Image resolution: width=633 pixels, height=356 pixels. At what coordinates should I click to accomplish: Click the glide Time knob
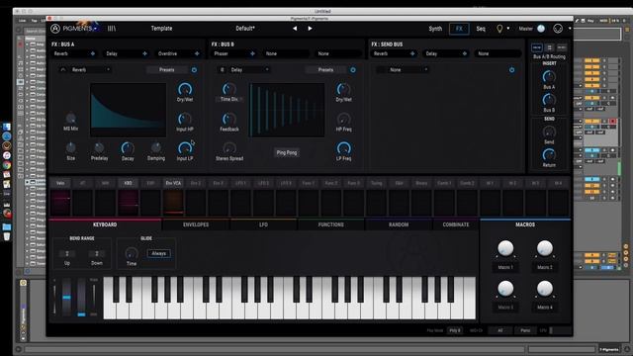coord(132,253)
